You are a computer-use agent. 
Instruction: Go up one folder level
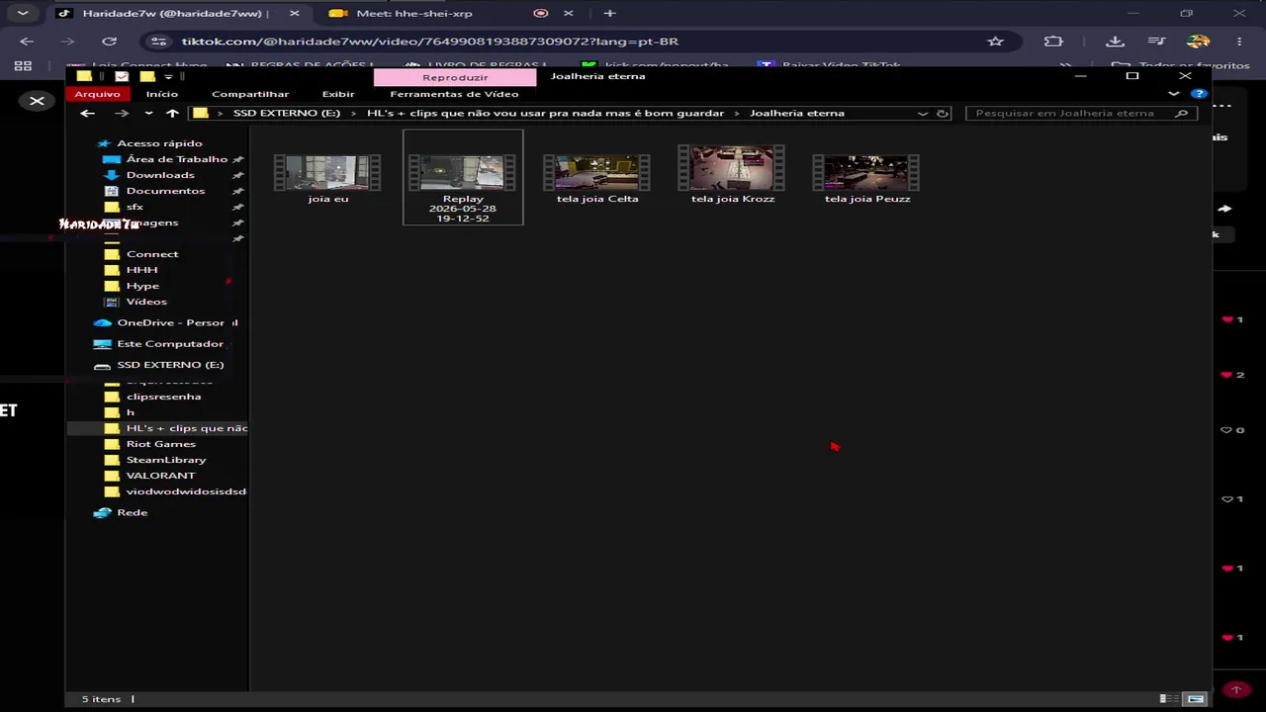[x=172, y=113]
